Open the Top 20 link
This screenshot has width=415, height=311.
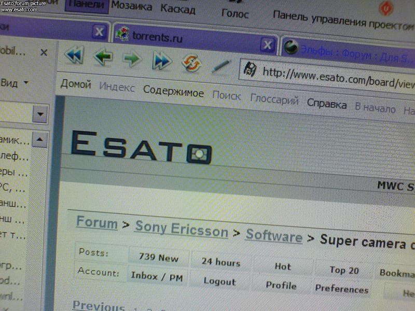point(344,270)
